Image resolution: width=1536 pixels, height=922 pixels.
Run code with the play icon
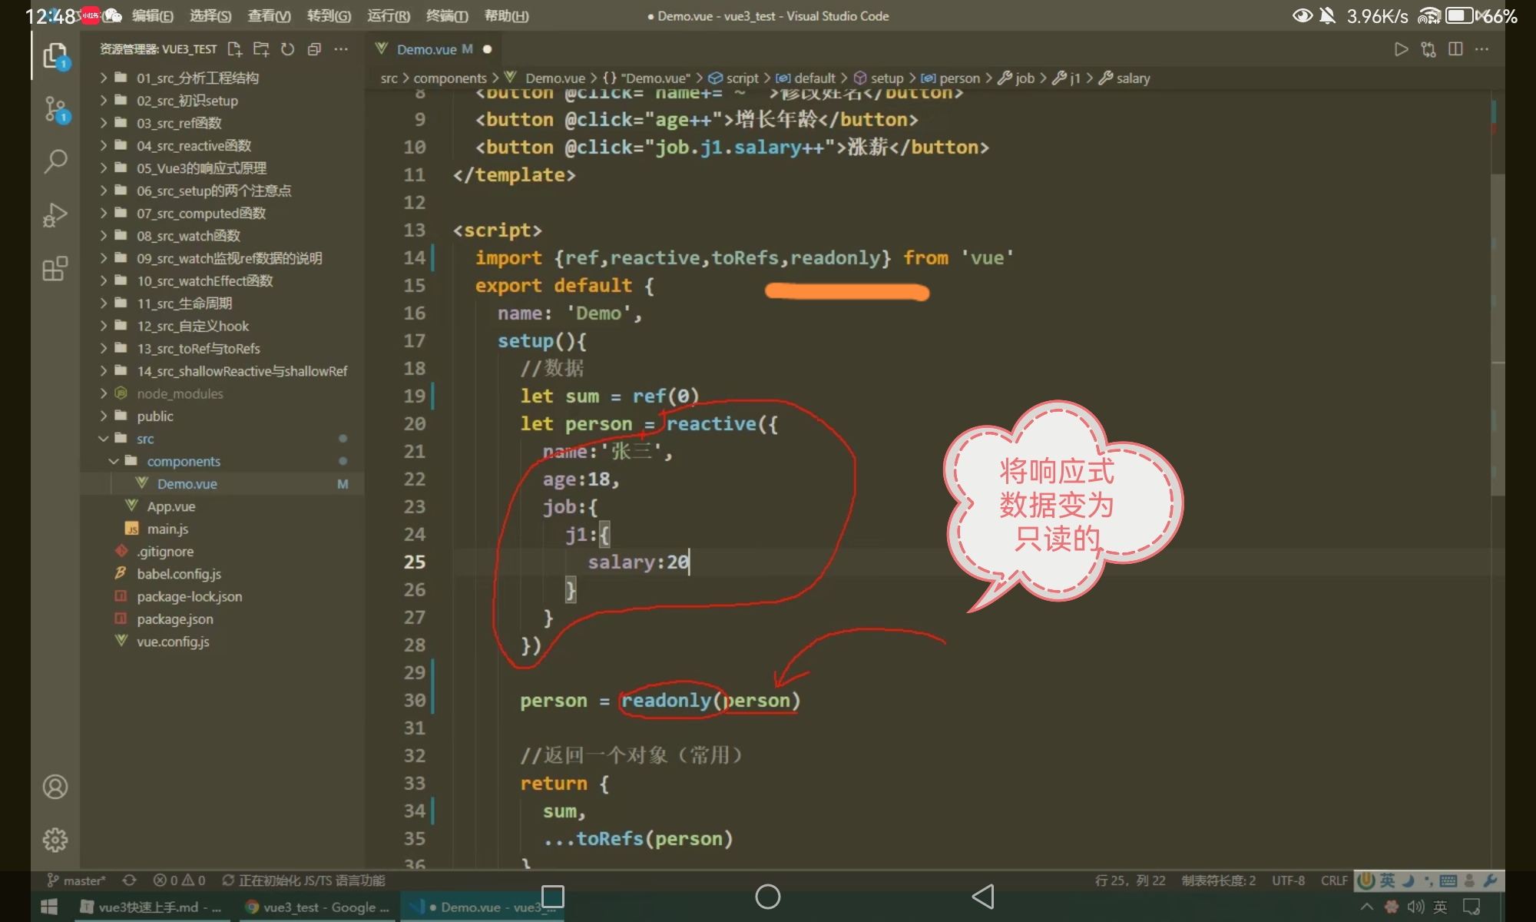1401,49
